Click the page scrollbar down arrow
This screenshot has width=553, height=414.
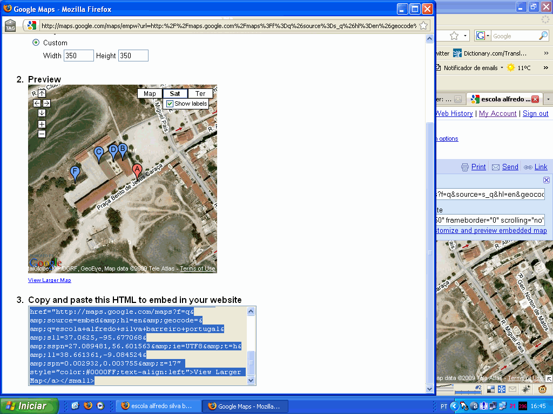(429, 389)
